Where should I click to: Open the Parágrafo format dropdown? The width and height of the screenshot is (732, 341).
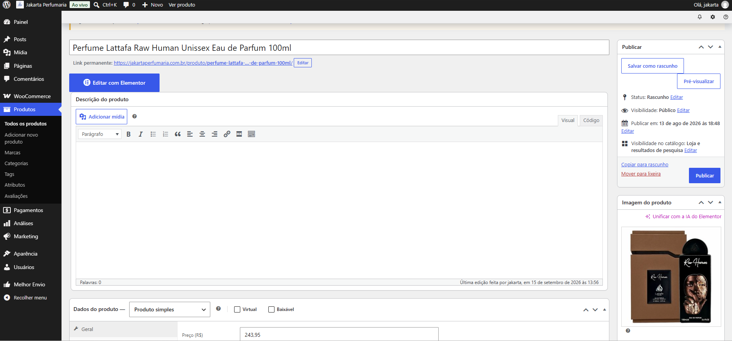pyautogui.click(x=100, y=134)
